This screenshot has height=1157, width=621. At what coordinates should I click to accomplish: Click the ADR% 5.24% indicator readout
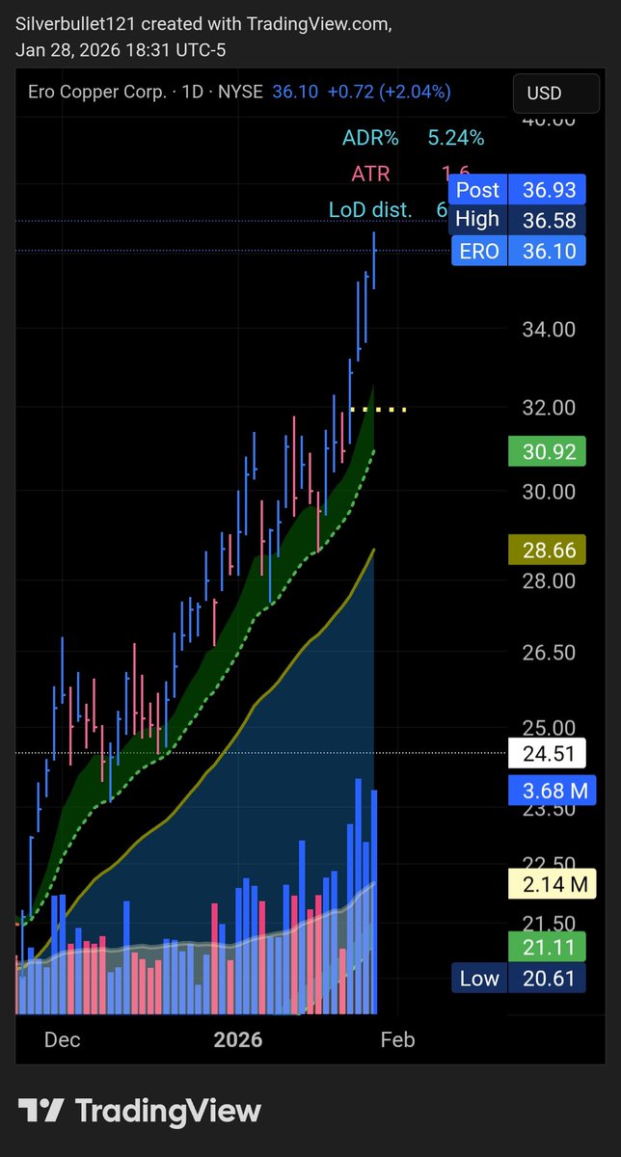pos(413,138)
